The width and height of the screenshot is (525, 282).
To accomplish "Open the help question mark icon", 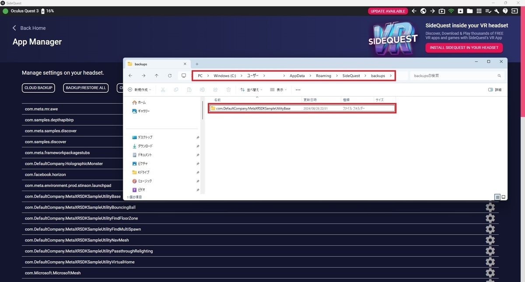I will [505, 11].
